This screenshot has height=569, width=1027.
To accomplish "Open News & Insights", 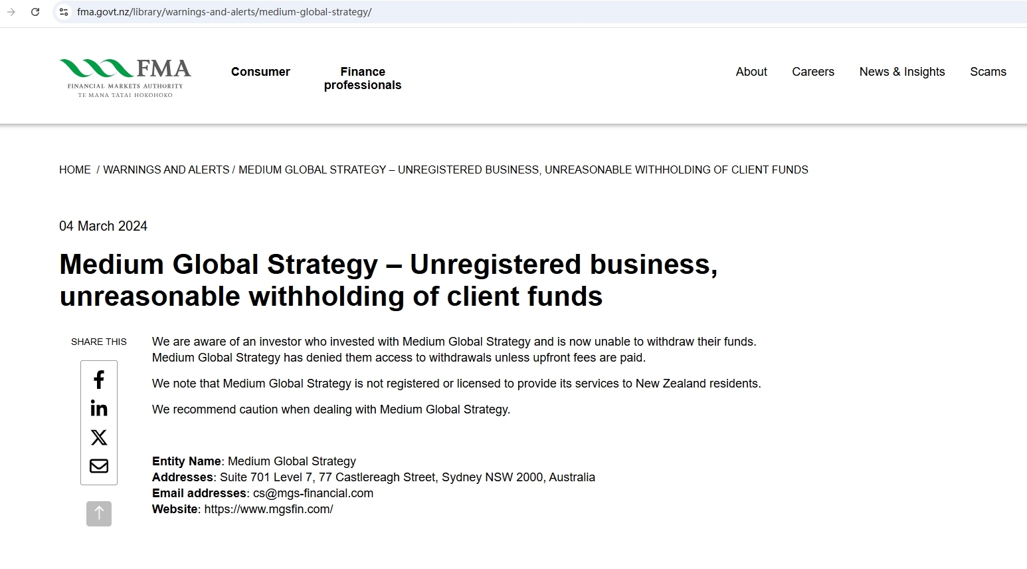I will (x=902, y=72).
